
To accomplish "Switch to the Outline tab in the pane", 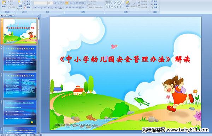I will (x=10, y=16).
